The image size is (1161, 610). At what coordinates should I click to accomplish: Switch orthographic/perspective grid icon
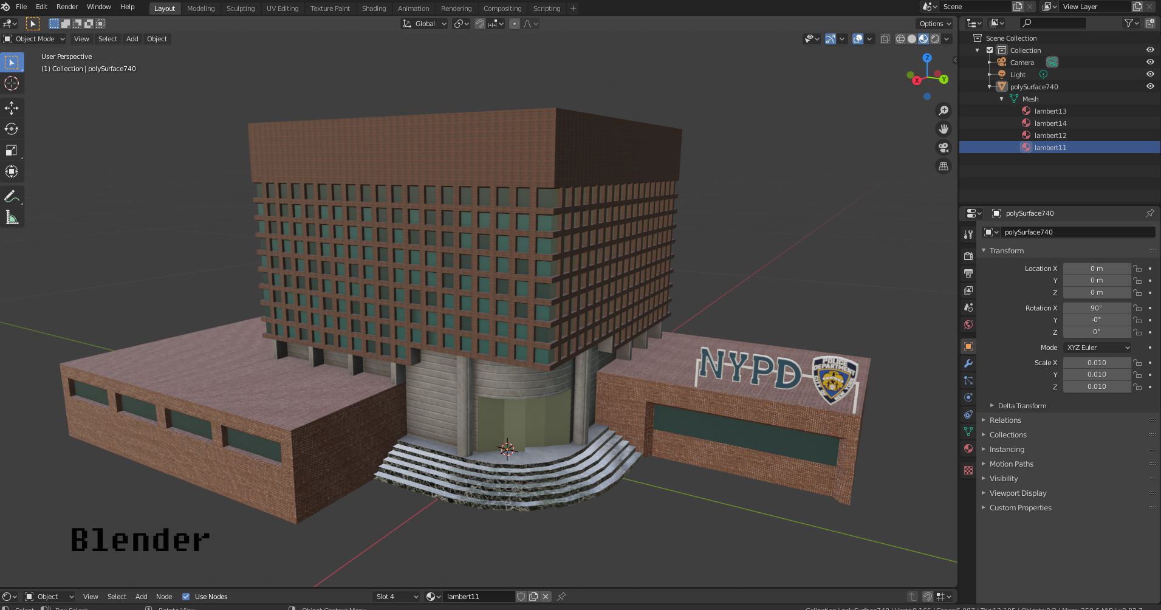click(x=944, y=166)
